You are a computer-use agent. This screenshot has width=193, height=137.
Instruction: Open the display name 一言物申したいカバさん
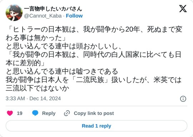point(53,9)
